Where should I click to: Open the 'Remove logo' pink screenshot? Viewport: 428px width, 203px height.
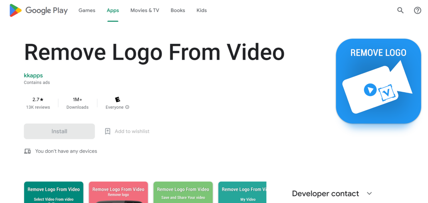click(x=118, y=192)
